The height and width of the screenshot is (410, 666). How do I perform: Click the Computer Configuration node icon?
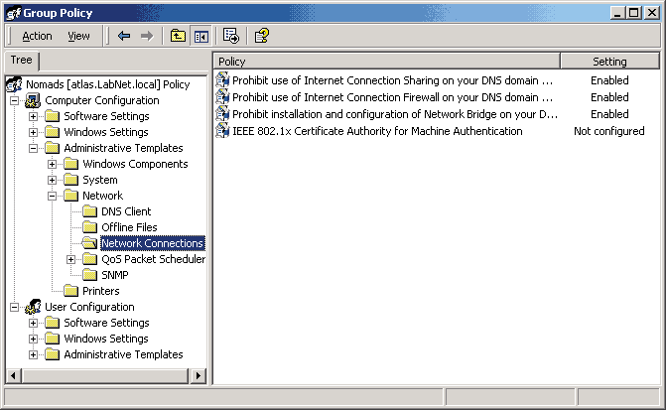(34, 100)
